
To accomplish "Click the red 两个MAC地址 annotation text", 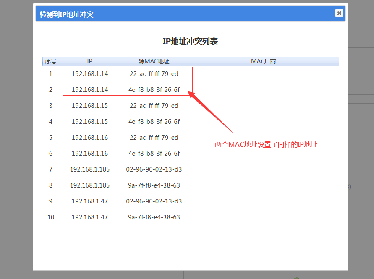I will 266,145.
